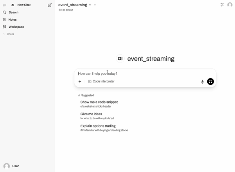Add another model with plus icon

[95, 5]
